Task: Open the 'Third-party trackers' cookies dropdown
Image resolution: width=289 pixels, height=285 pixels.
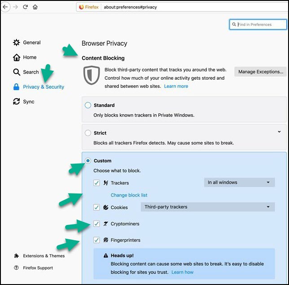Action: (207, 207)
